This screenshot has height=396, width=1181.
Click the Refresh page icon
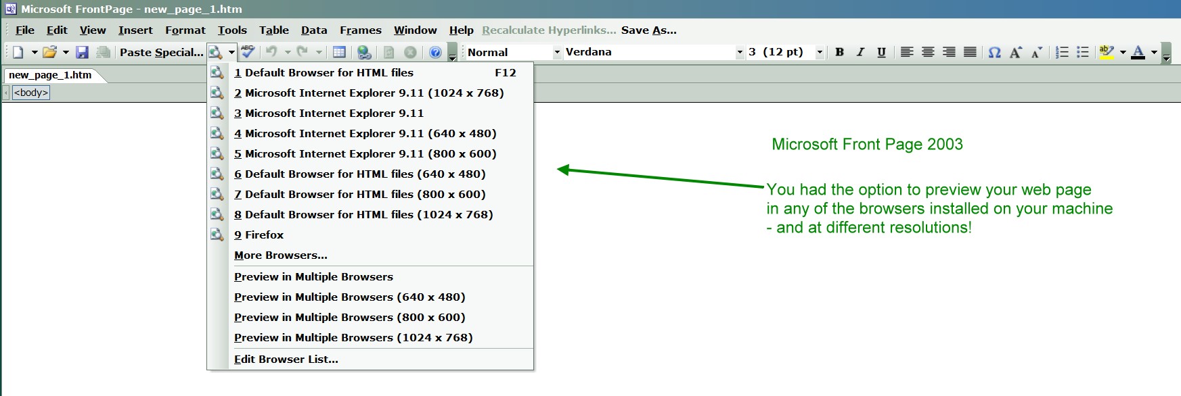pyautogui.click(x=388, y=52)
